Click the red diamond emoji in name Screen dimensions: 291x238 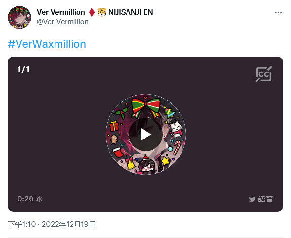click(92, 12)
